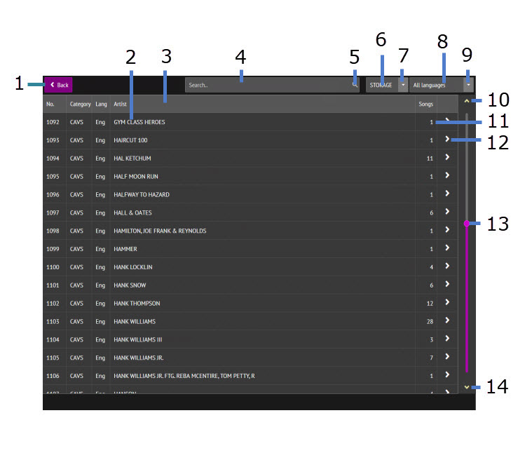The width and height of the screenshot is (532, 467).
Task: Open HAL KETCHUM songs via chevron
Action: [446, 158]
